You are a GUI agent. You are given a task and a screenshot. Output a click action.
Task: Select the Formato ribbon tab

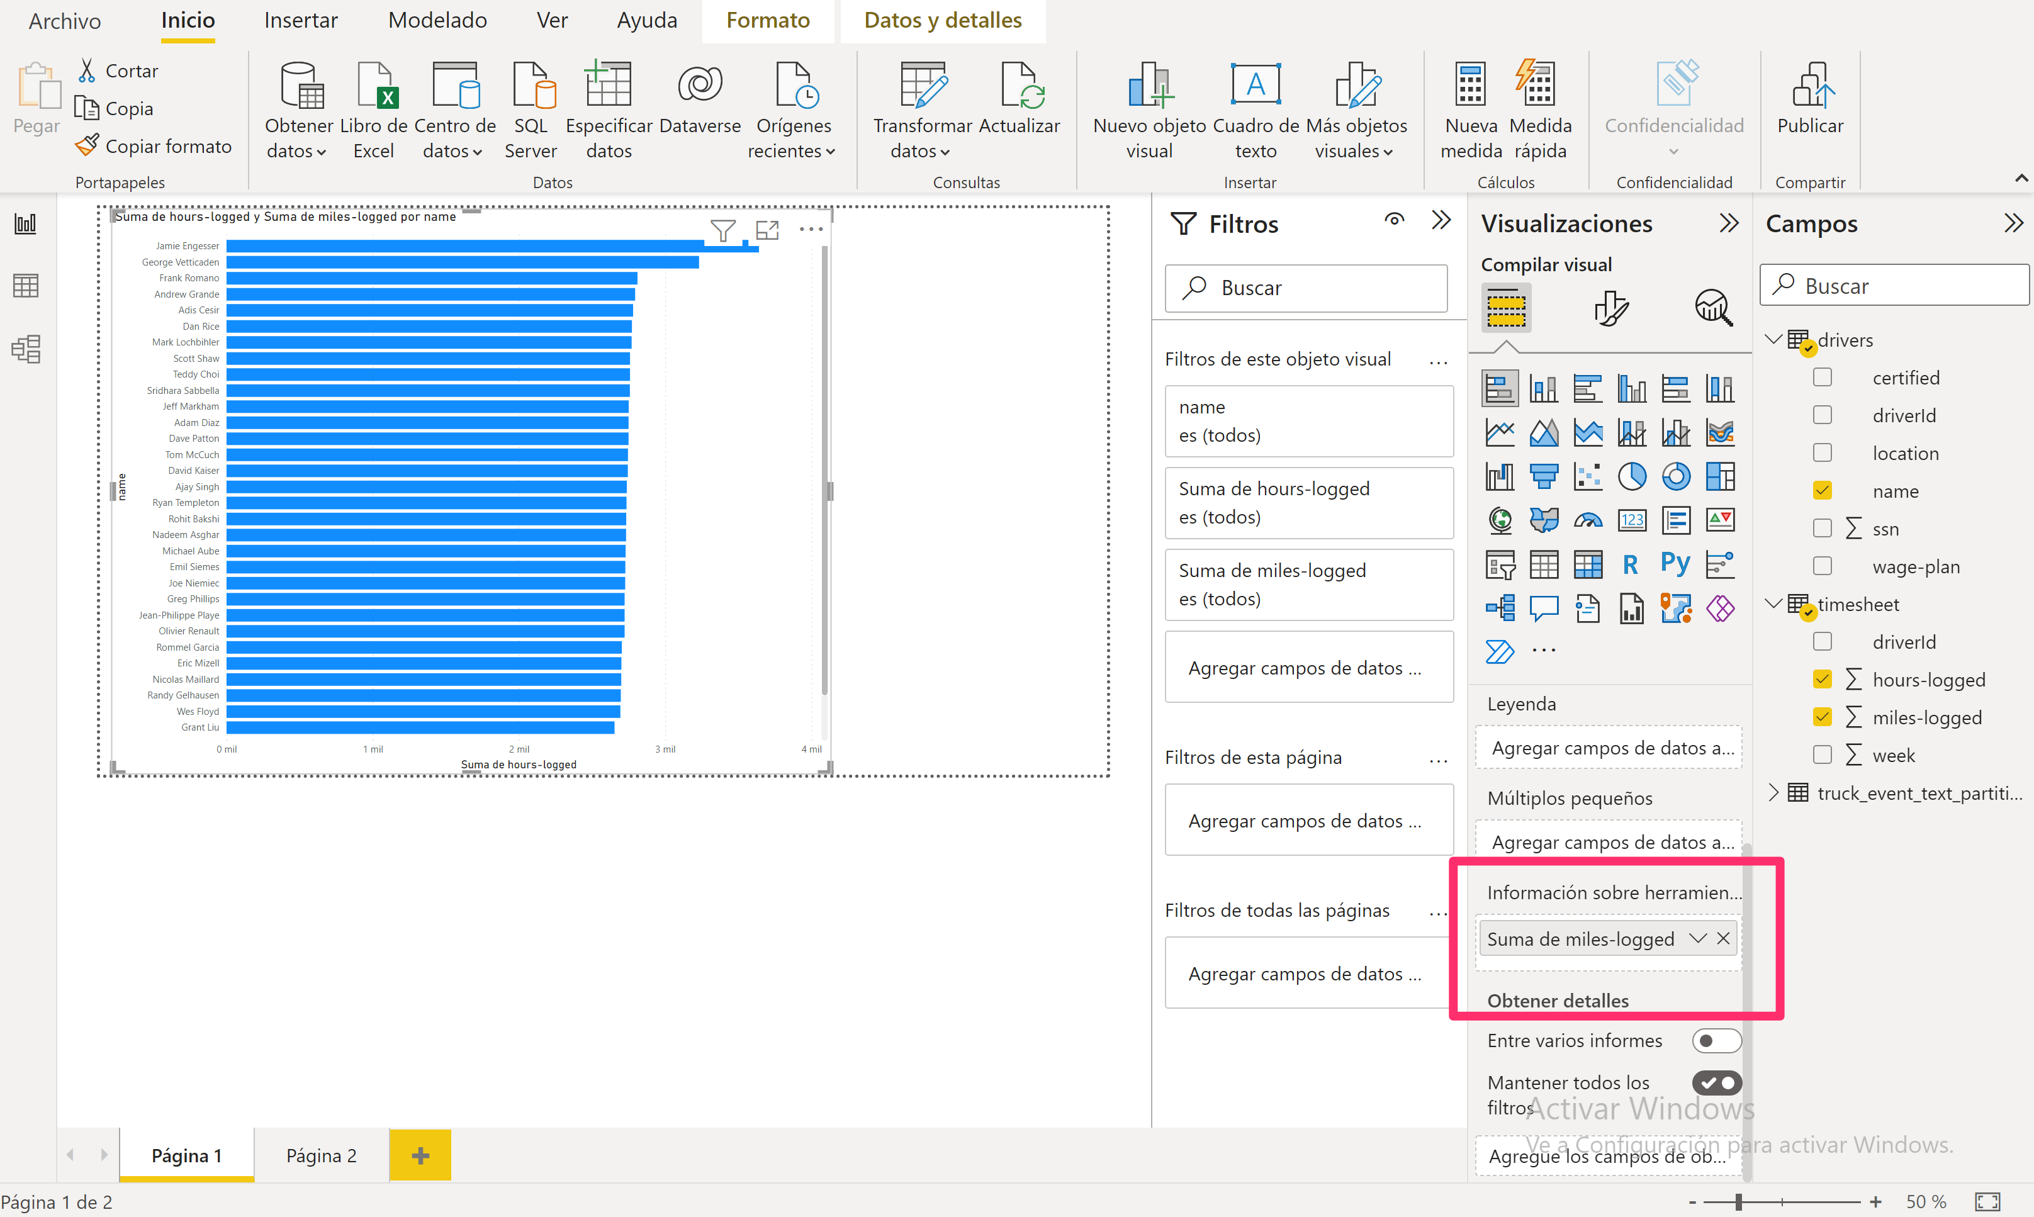(769, 20)
